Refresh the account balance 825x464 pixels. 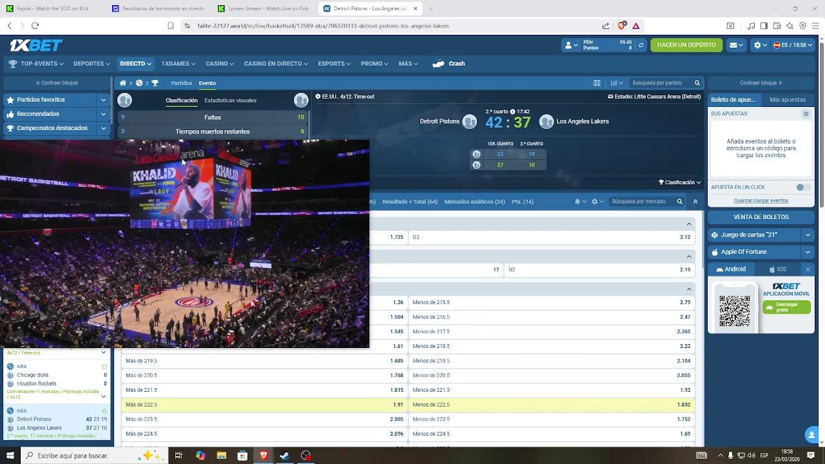[x=641, y=45]
